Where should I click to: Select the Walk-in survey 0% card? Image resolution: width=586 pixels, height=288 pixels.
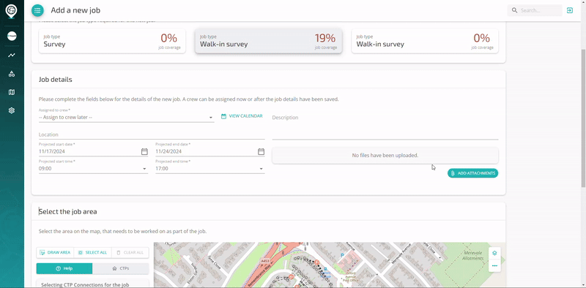coord(425,41)
